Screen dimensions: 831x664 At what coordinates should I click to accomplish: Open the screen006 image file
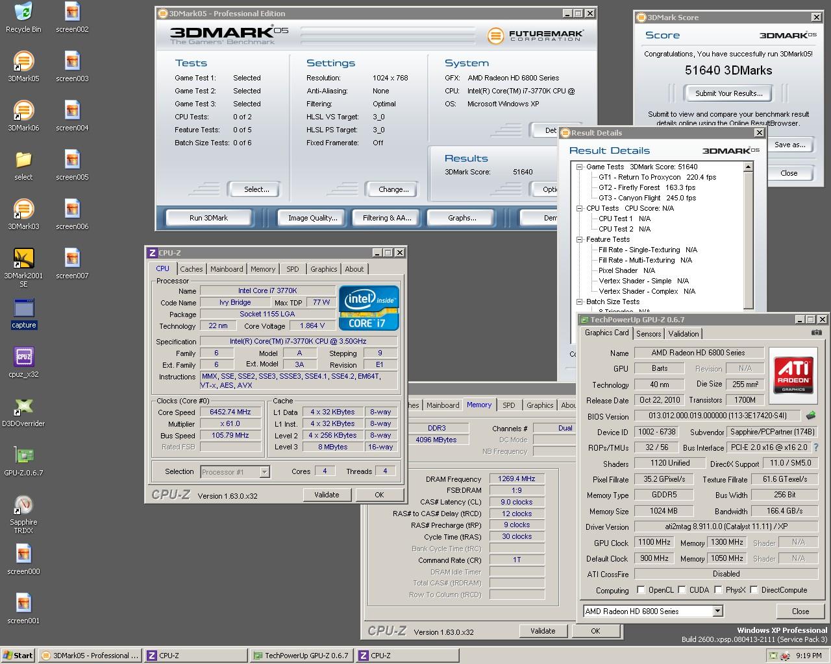72,215
